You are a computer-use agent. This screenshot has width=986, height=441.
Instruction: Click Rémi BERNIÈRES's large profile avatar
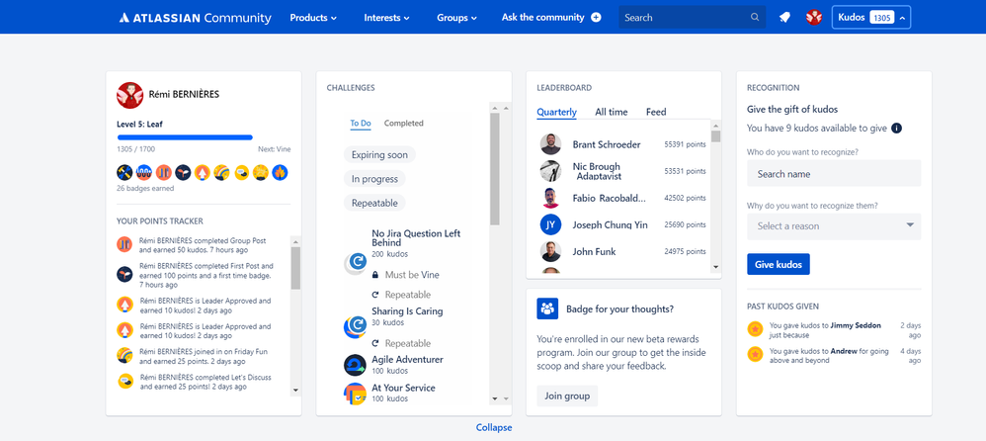(130, 95)
